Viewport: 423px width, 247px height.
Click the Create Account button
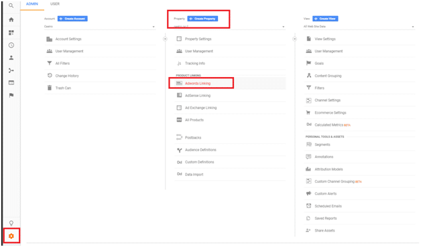coord(72,19)
